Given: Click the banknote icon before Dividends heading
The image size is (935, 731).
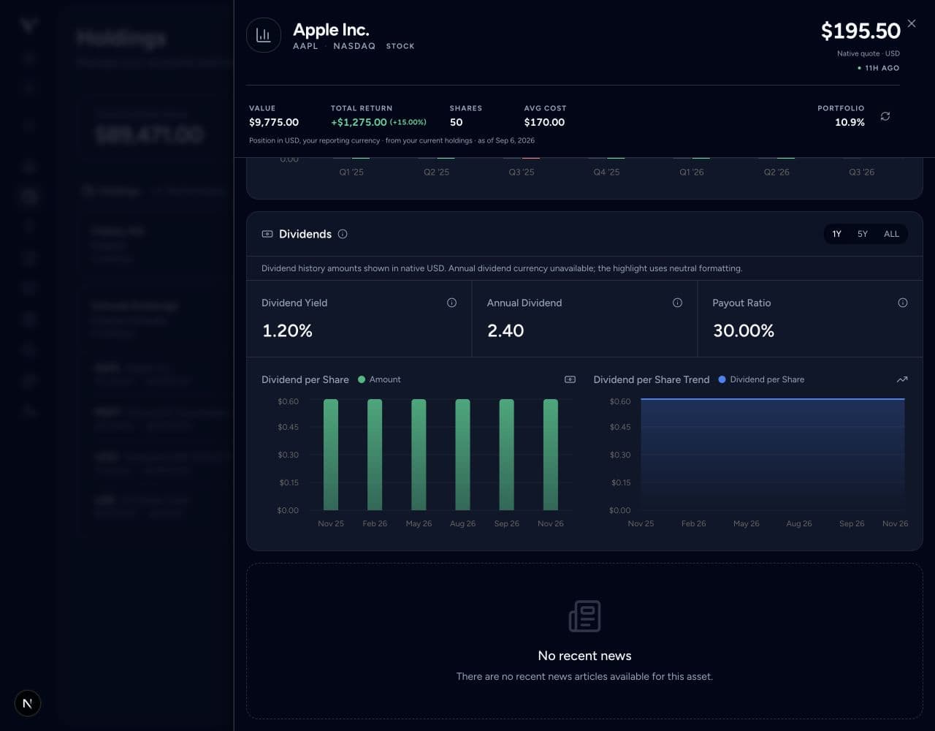Looking at the screenshot, I should [x=267, y=234].
